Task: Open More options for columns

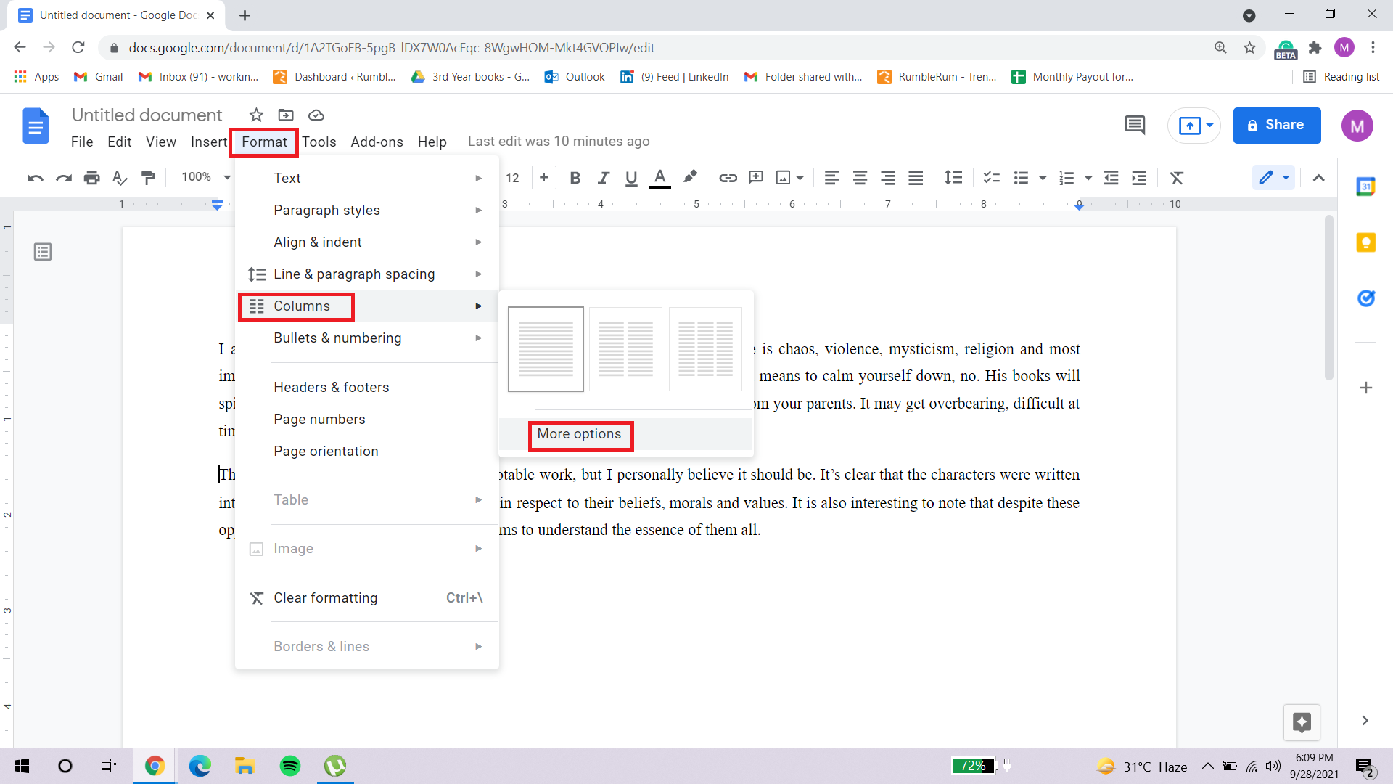Action: [x=579, y=434]
